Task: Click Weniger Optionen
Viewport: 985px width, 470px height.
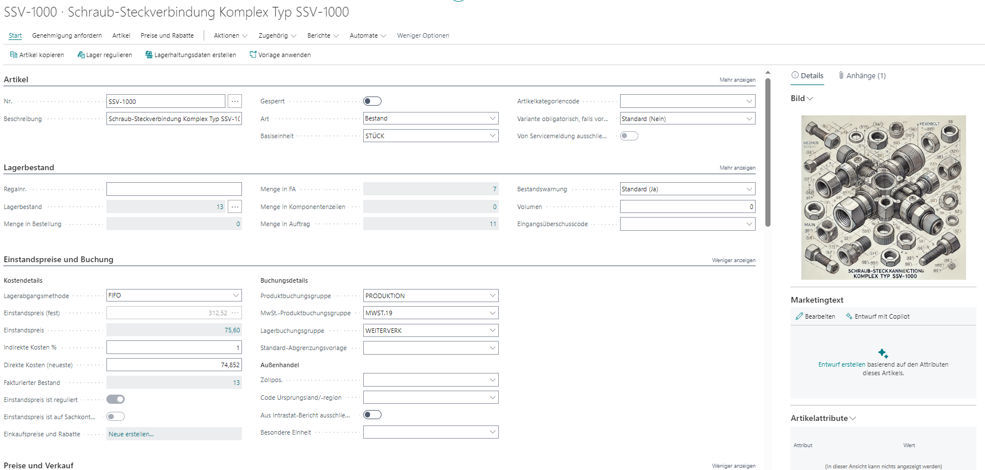Action: 423,35
